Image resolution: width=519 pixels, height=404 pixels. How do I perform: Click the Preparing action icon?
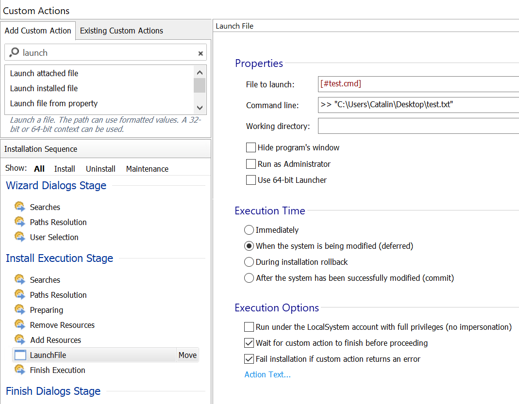(x=20, y=310)
